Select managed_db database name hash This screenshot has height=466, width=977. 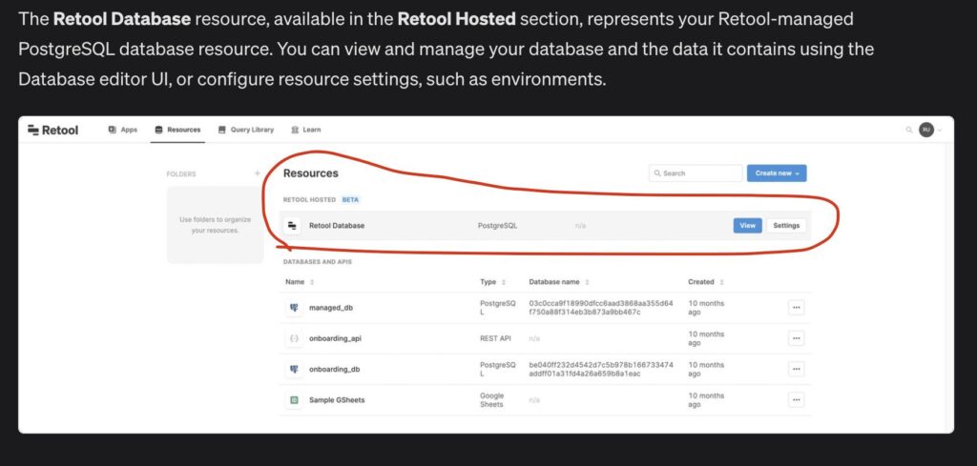tap(601, 308)
